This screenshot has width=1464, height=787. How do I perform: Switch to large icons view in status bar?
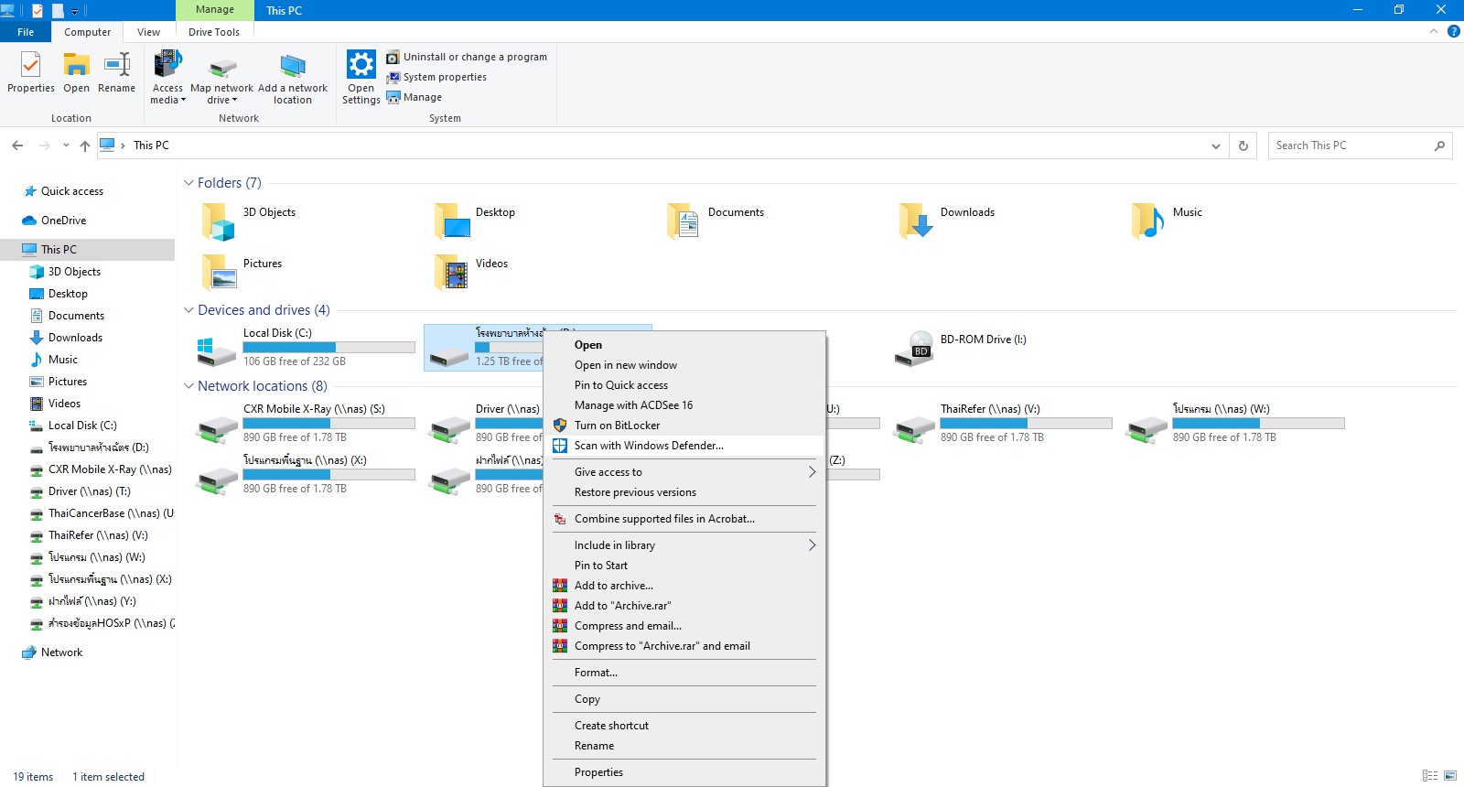click(1450, 776)
